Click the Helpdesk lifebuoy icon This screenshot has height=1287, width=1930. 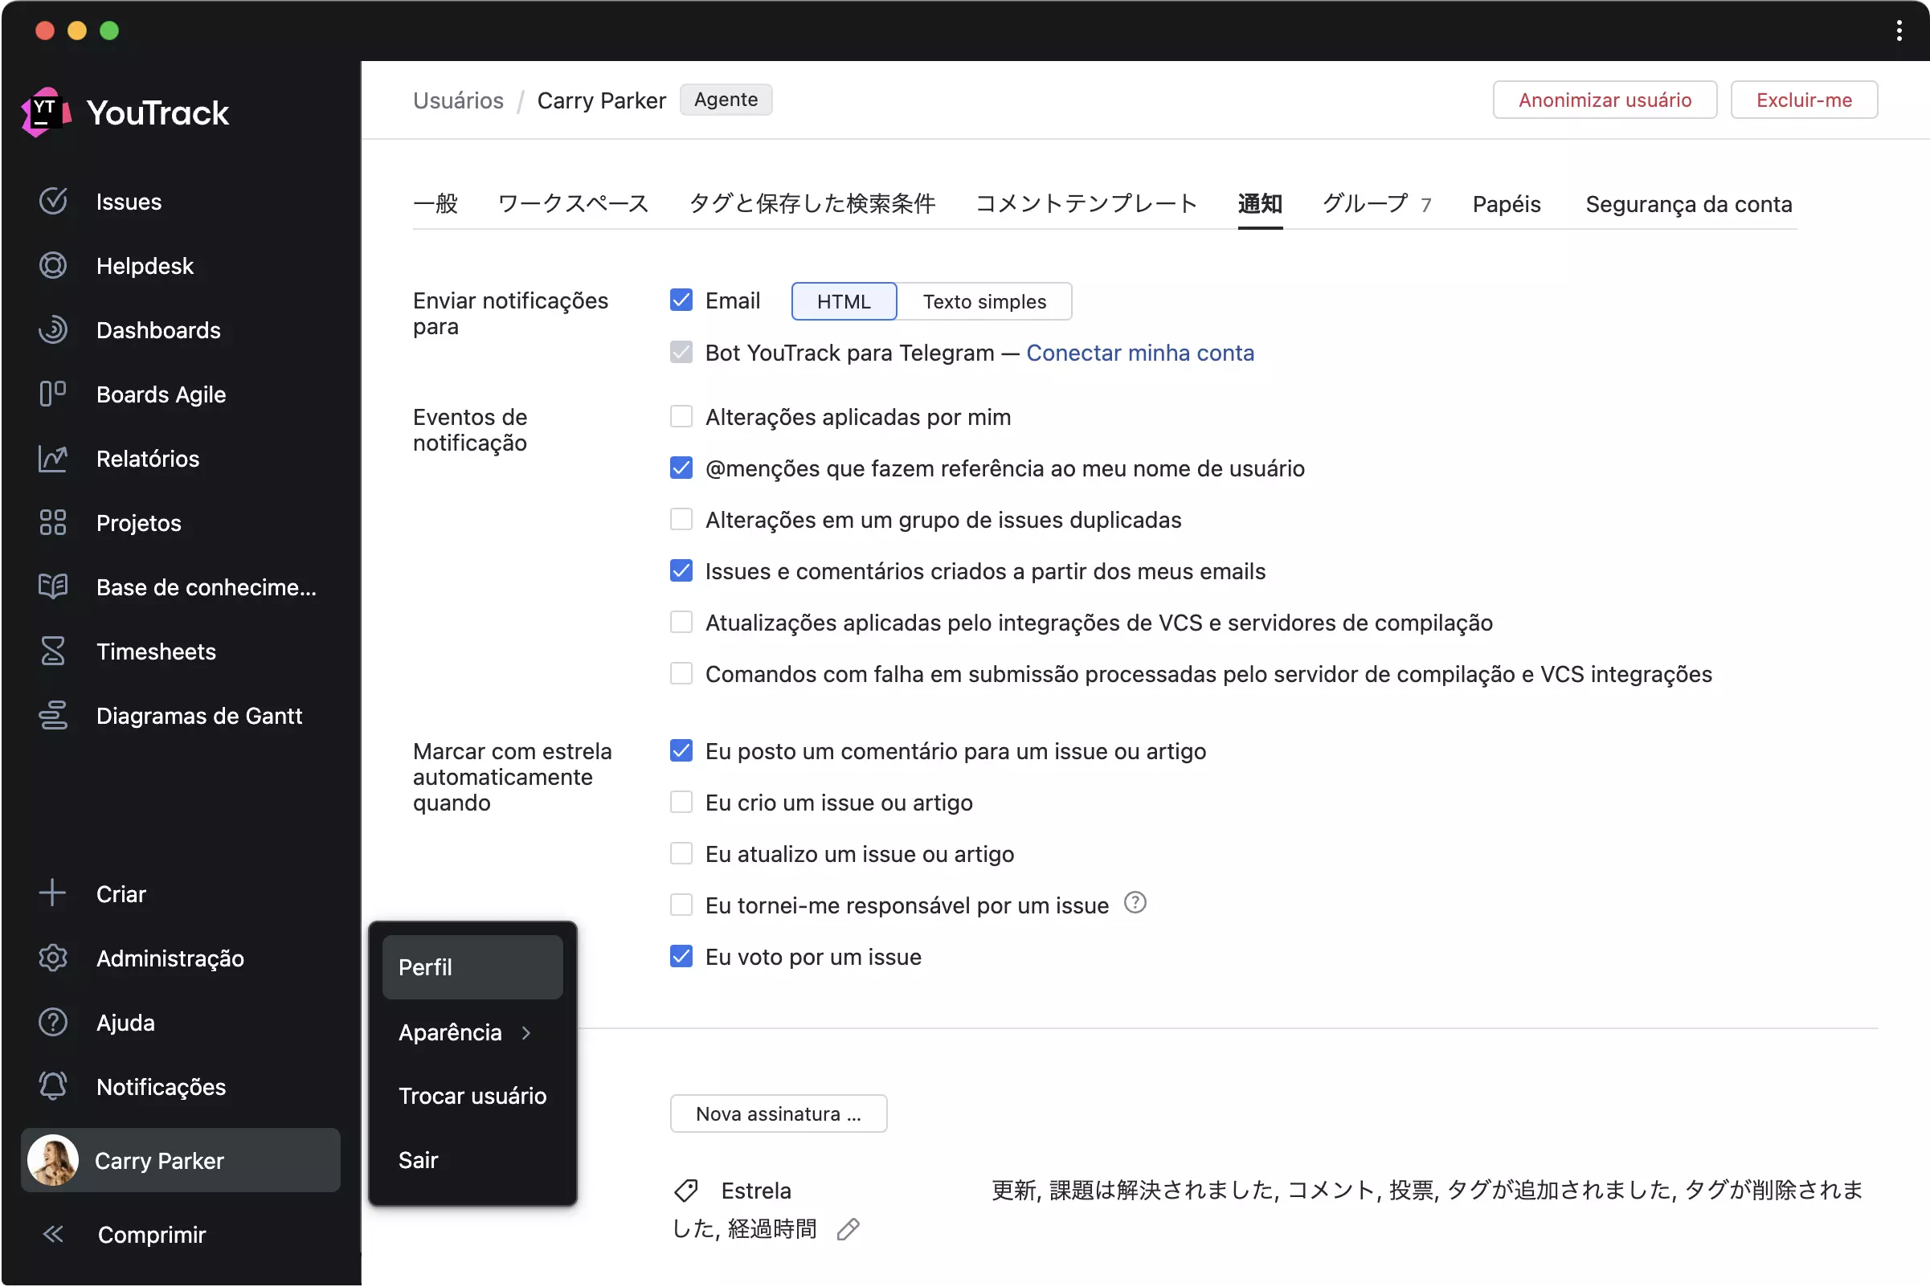(53, 265)
